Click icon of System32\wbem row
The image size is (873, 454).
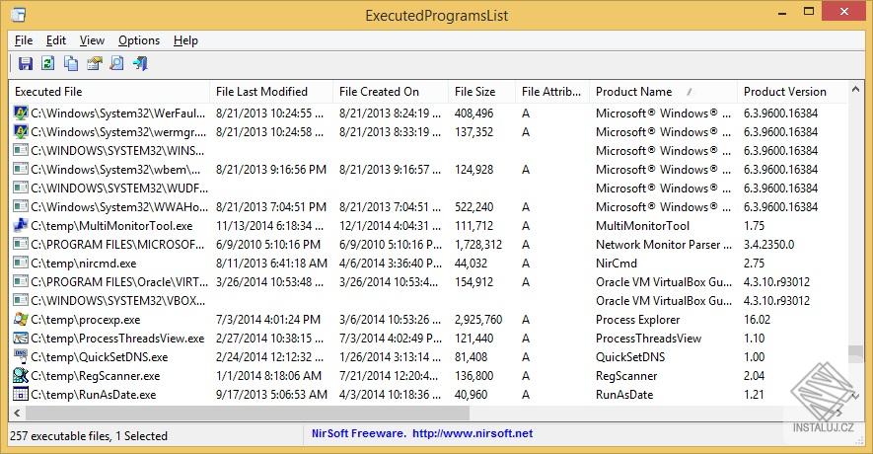point(21,170)
